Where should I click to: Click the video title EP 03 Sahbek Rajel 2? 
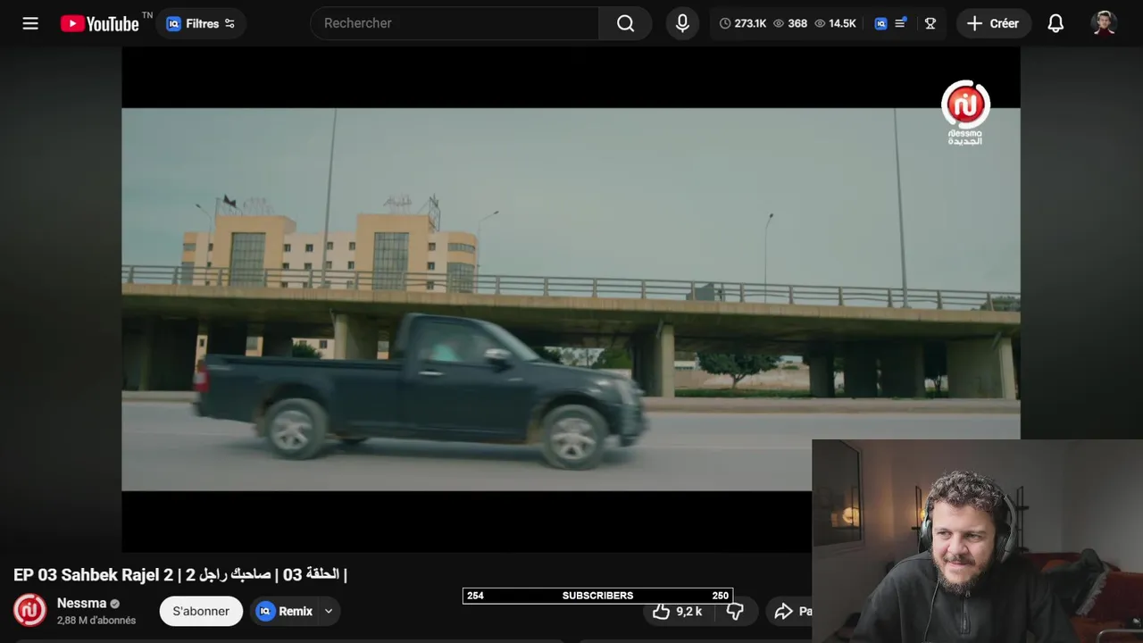180,574
